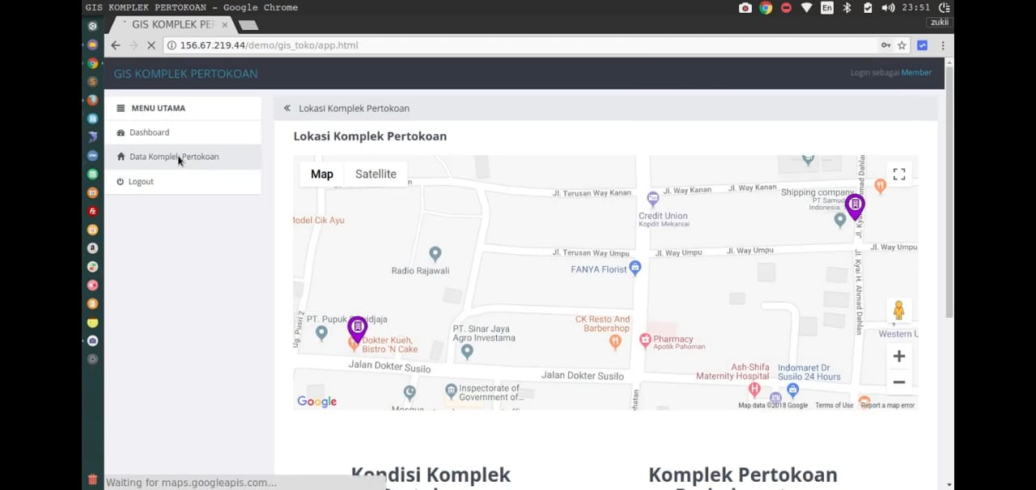1036x490 pixels.
Task: Click the address bar URL field
Action: (x=518, y=45)
